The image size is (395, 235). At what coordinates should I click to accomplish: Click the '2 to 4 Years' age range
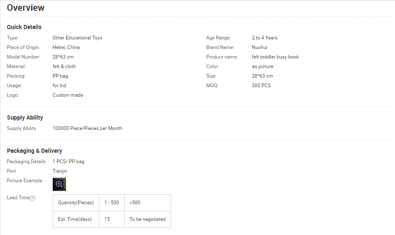pos(265,38)
